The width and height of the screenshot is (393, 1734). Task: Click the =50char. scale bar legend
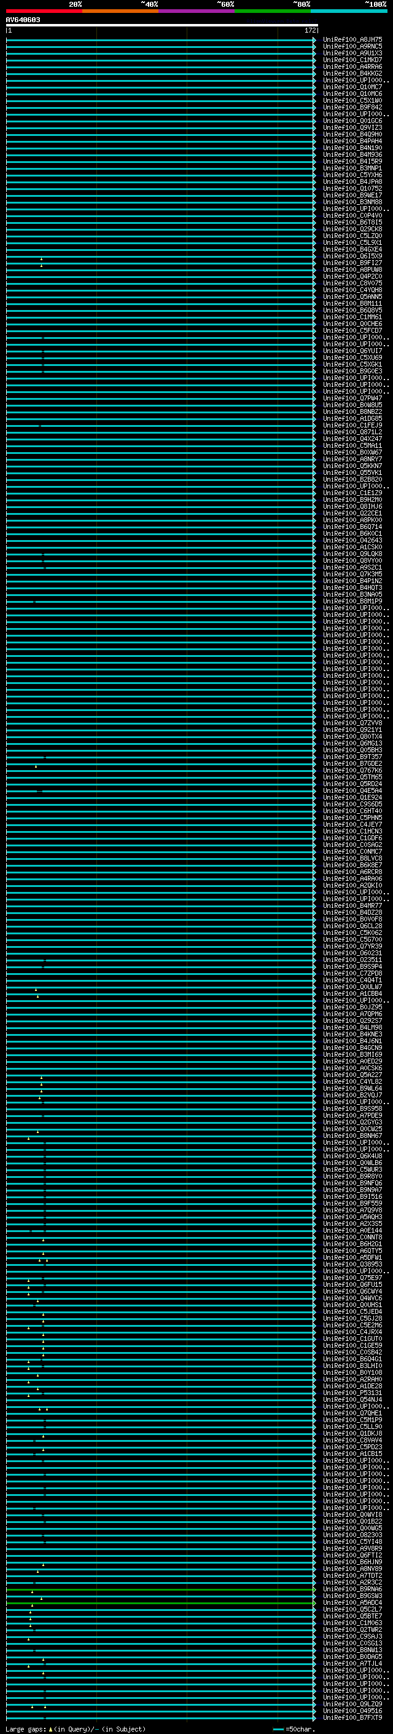click(294, 1729)
